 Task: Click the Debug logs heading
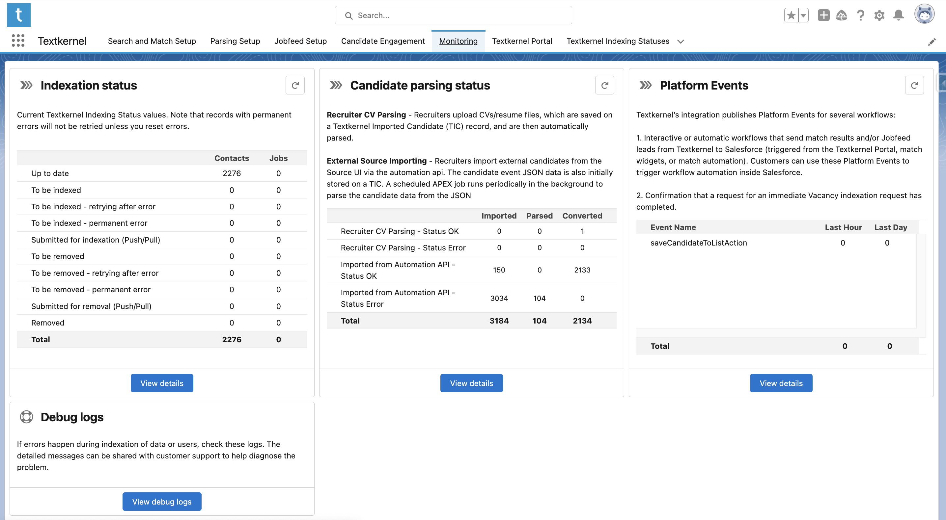click(72, 417)
